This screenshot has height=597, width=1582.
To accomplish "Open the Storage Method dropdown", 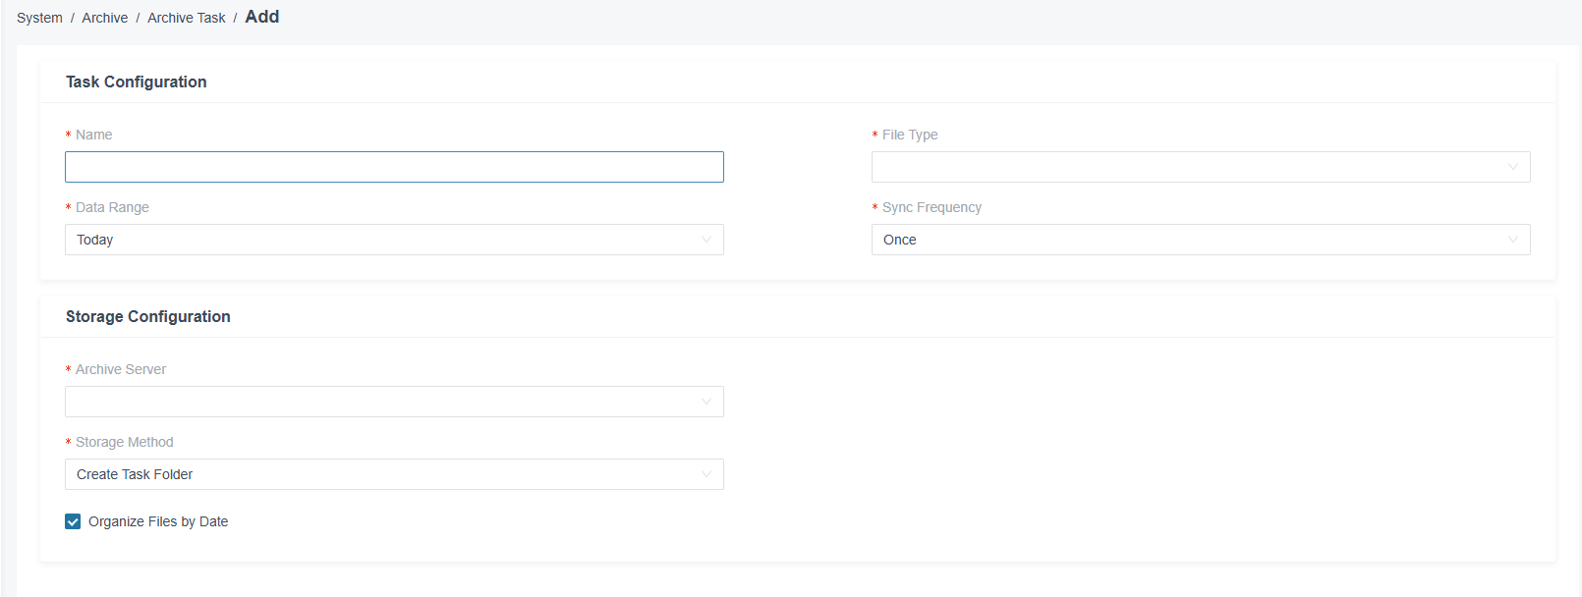I will 394,474.
